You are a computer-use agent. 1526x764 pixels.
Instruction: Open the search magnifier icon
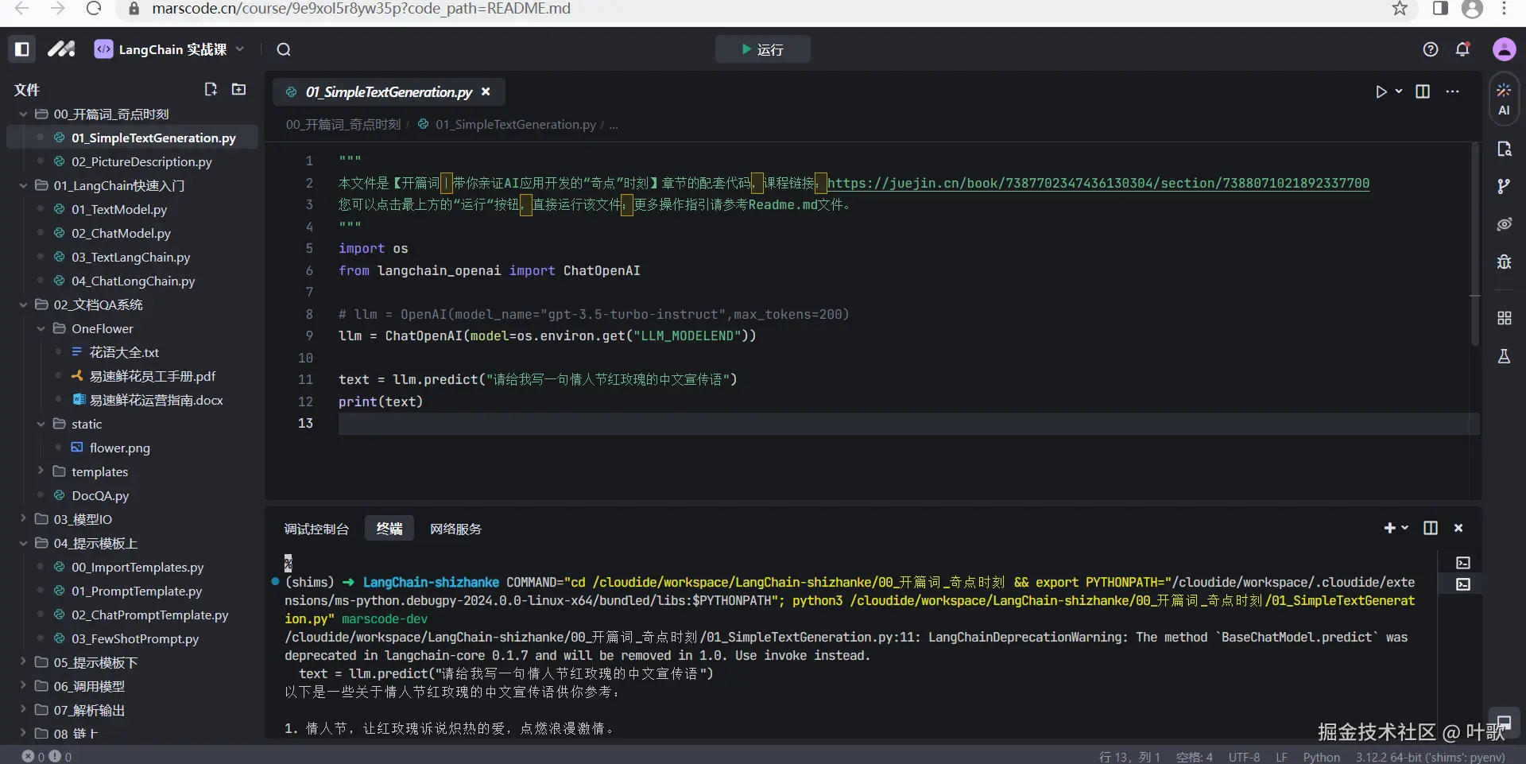pyautogui.click(x=284, y=49)
